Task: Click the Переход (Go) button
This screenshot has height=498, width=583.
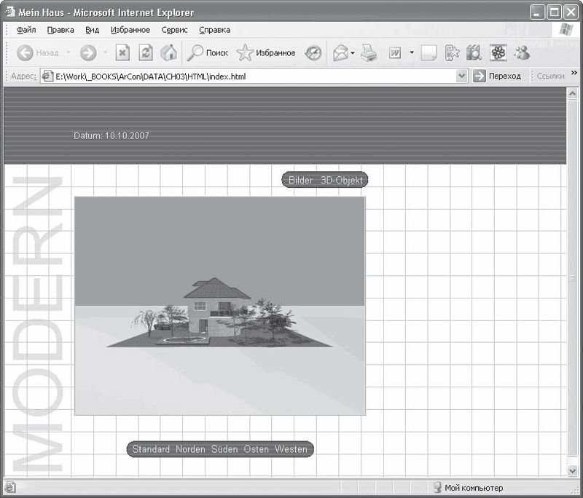Action: click(498, 76)
